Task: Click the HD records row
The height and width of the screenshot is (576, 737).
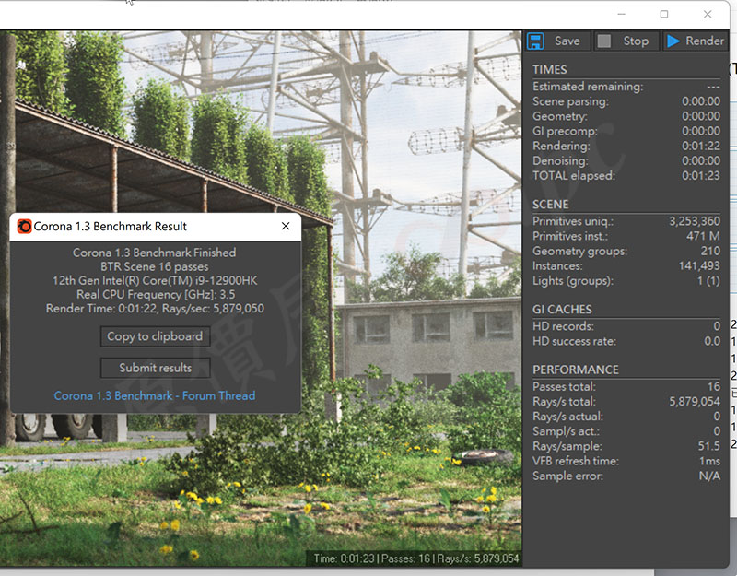Action: [626, 326]
